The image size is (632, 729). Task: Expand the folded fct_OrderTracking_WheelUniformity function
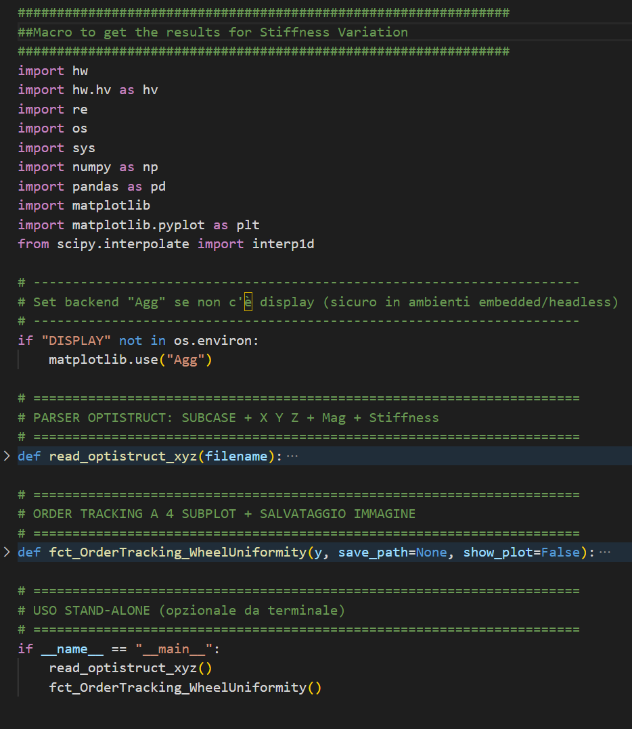(7, 552)
